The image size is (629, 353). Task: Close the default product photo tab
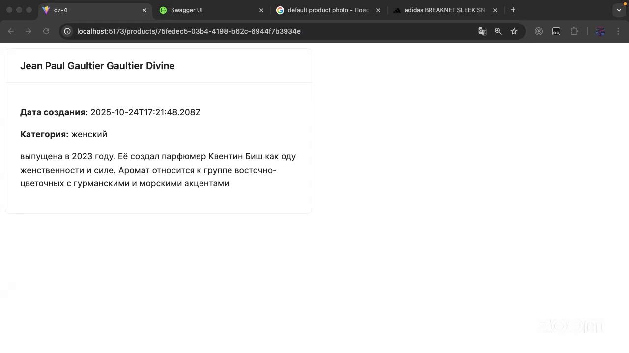click(378, 10)
